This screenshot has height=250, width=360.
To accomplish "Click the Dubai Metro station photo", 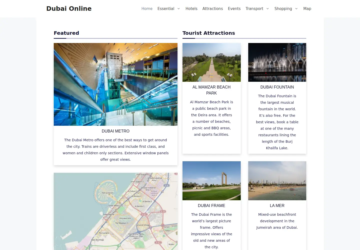I will click(115, 84).
